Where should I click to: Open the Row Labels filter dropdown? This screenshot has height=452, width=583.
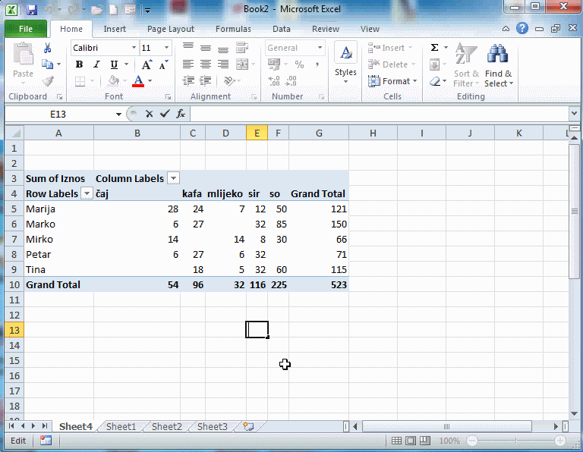click(x=87, y=193)
